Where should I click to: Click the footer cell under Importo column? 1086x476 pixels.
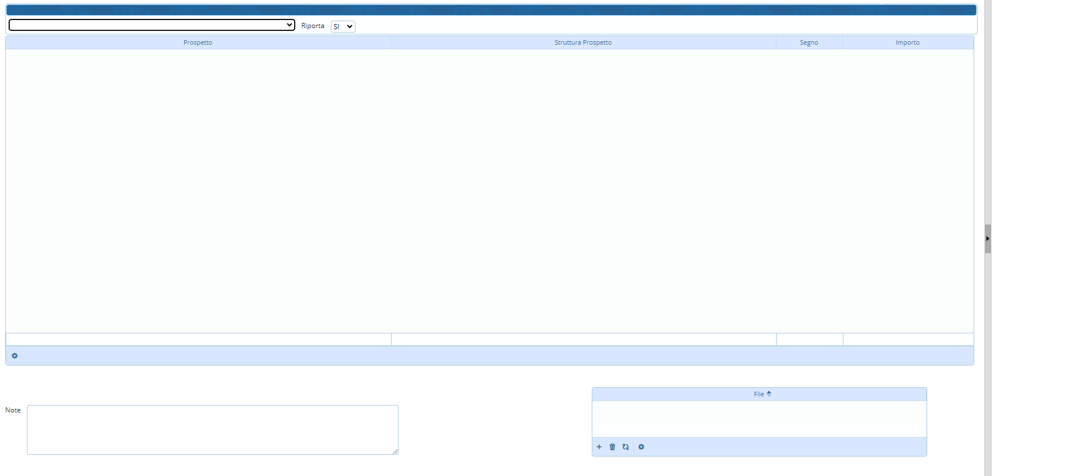click(x=908, y=339)
